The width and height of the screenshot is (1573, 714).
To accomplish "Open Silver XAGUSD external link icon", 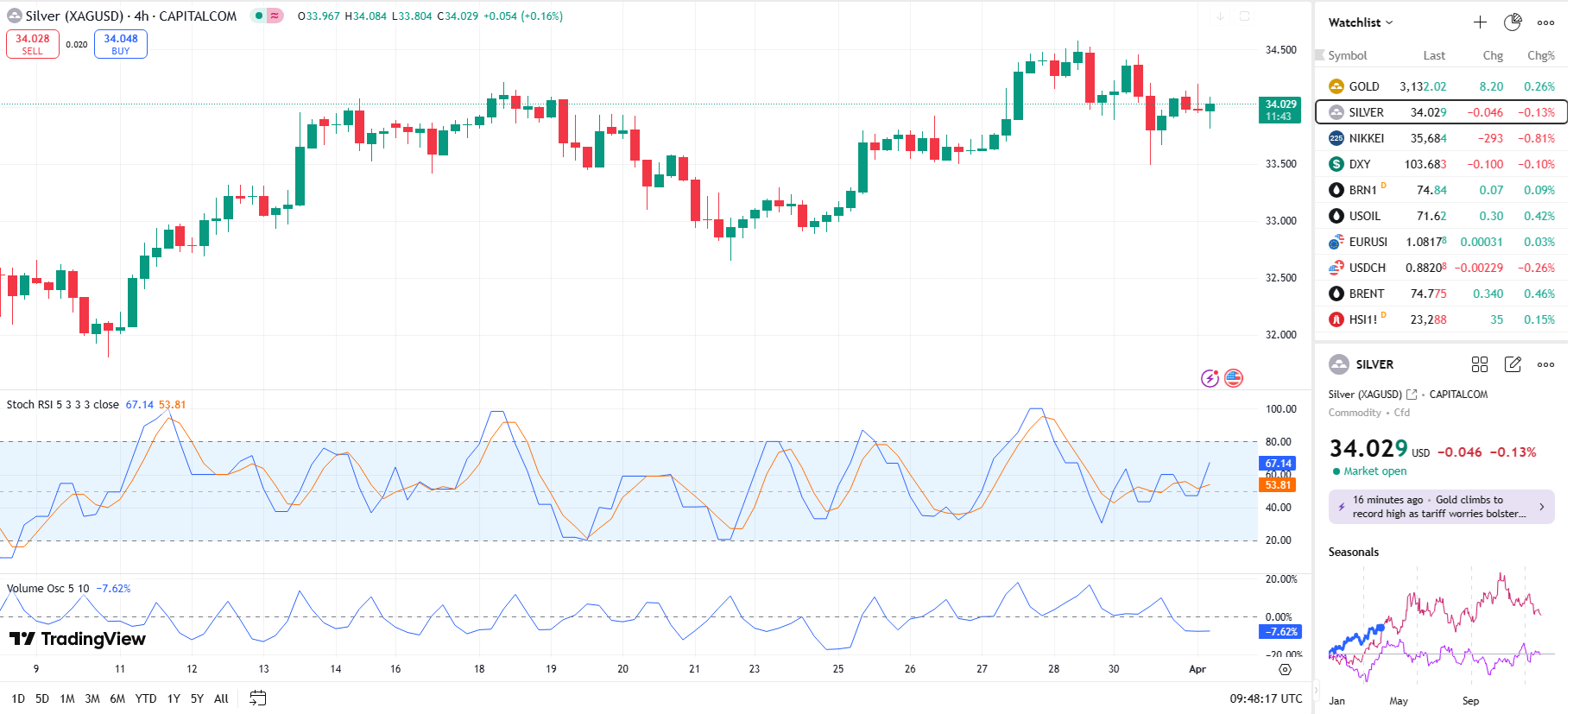I will (x=1412, y=395).
